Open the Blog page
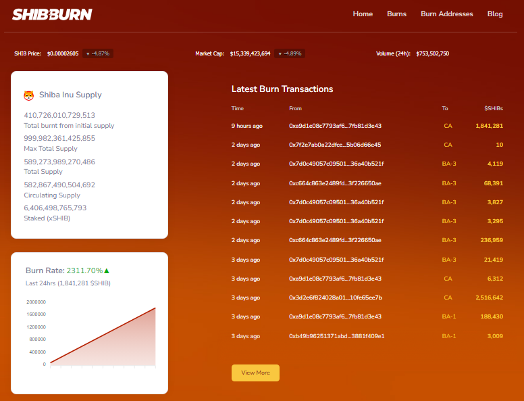Screen dimensions: 524x401 (495, 14)
